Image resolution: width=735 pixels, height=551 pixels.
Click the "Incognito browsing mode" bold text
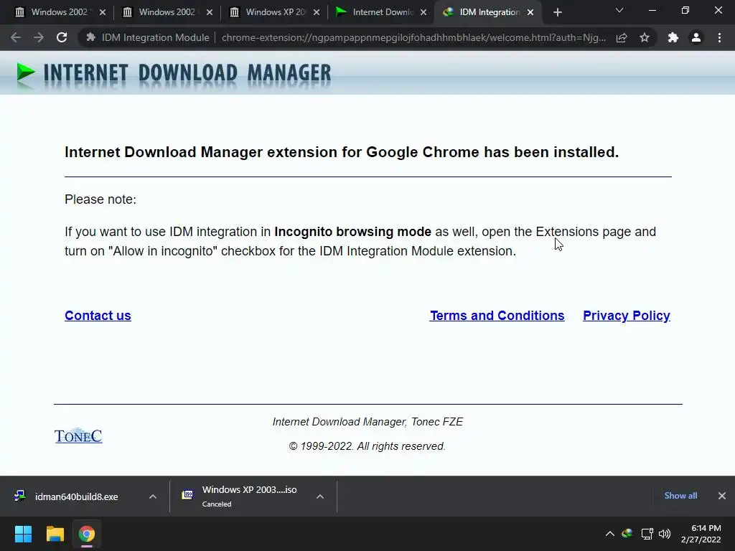(x=352, y=232)
